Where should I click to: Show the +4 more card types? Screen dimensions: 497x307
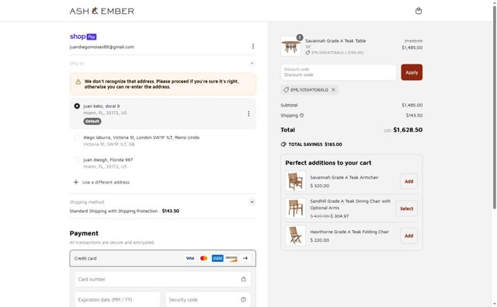click(245, 258)
